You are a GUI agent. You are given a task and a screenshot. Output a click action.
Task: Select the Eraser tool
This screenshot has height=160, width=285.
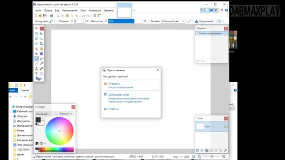pos(41,59)
